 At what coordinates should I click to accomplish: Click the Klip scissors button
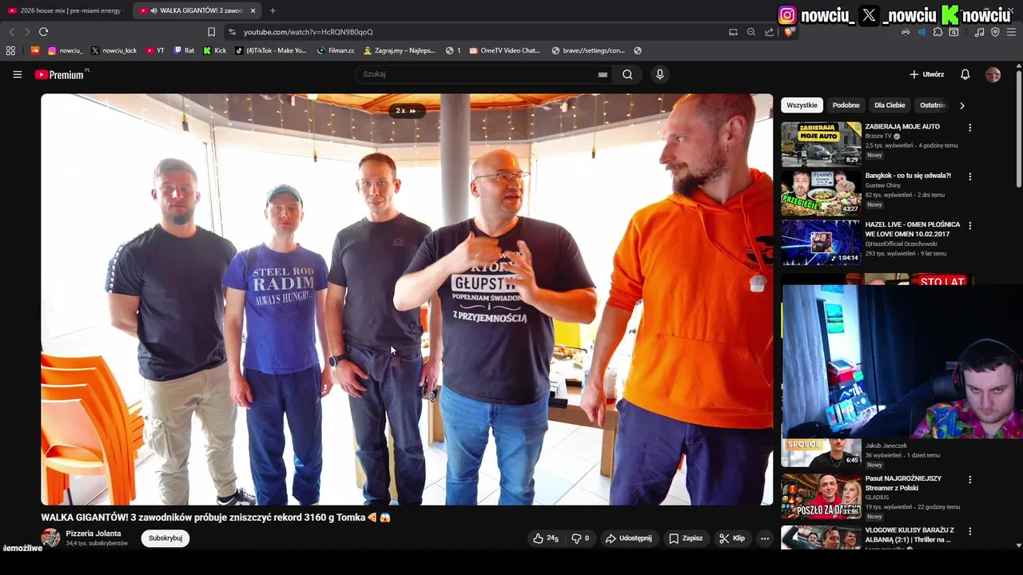click(x=732, y=538)
